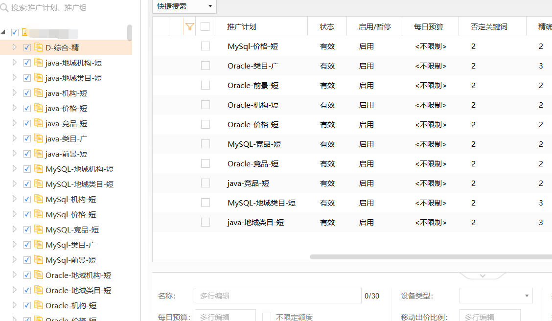Expand the MySQL-地域机构-短 tree node
552x321 pixels.
click(x=14, y=168)
